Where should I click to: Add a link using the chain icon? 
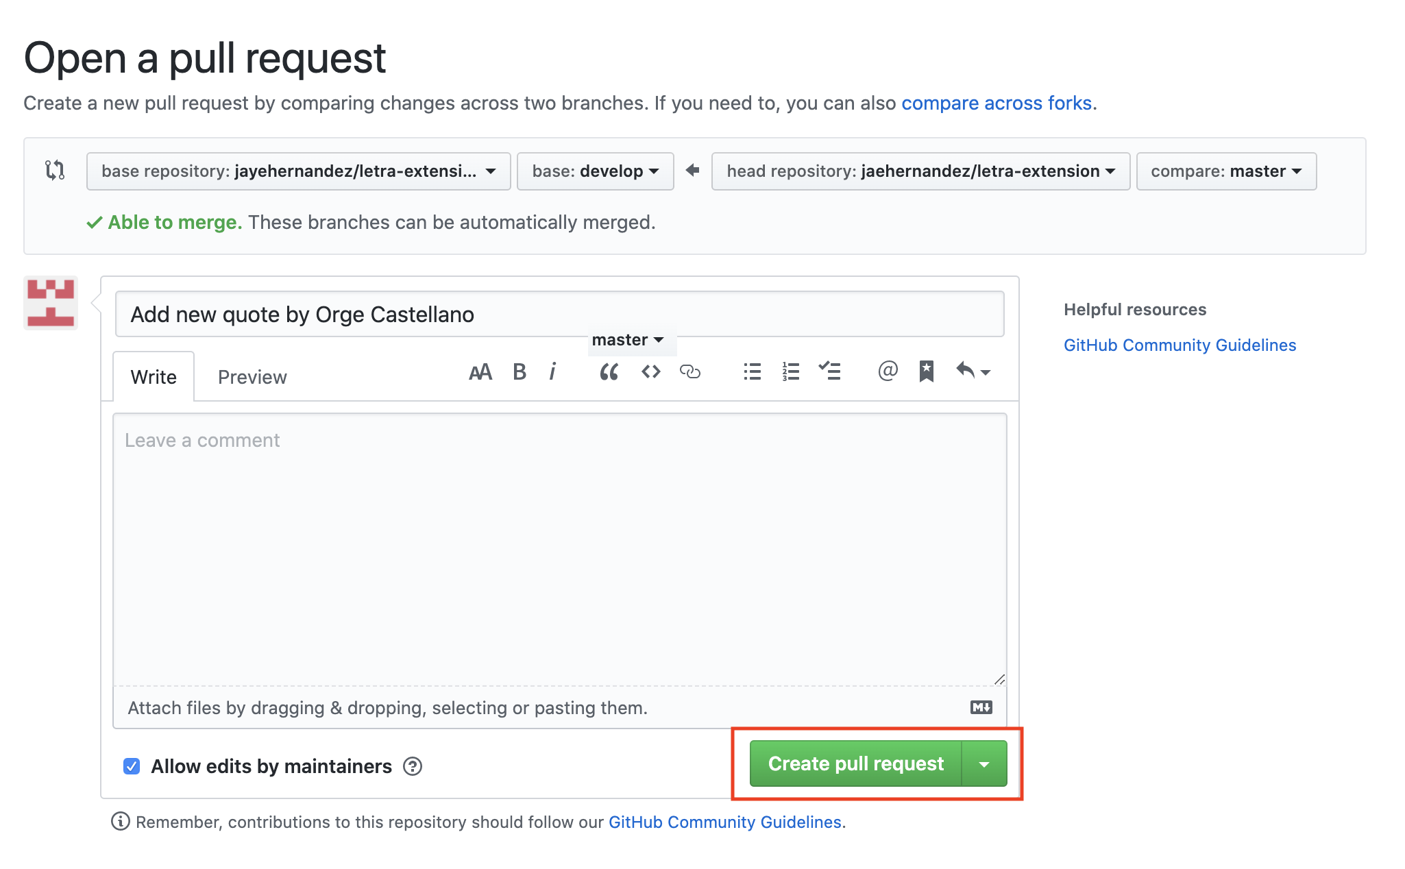click(x=690, y=371)
